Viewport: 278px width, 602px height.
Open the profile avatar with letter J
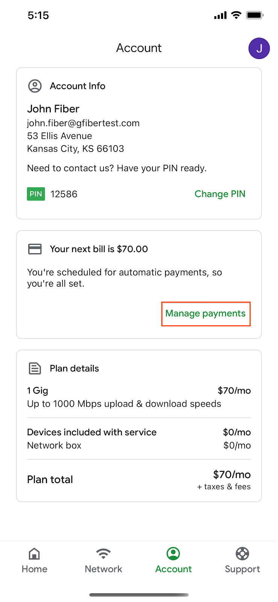point(259,48)
